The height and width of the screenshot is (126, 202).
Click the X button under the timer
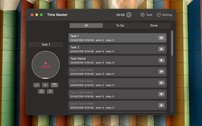click(50, 91)
